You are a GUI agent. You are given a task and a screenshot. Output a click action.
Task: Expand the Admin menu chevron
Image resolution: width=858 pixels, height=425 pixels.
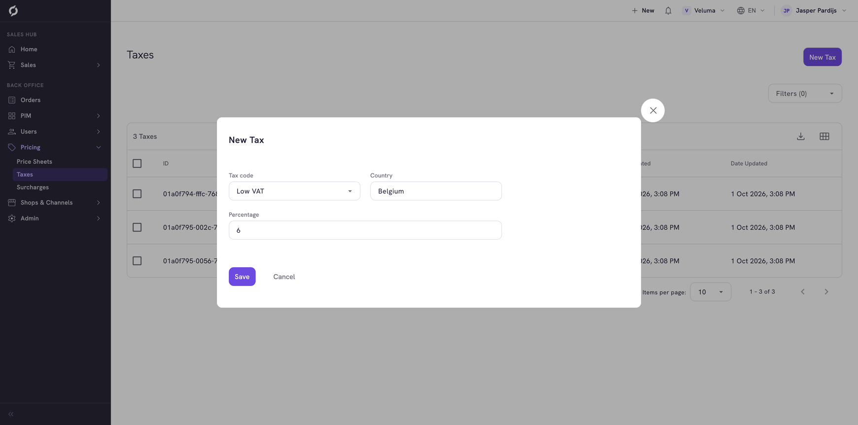(x=99, y=218)
